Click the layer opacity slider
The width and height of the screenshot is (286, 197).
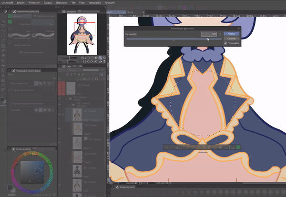pyautogui.click(x=91, y=70)
